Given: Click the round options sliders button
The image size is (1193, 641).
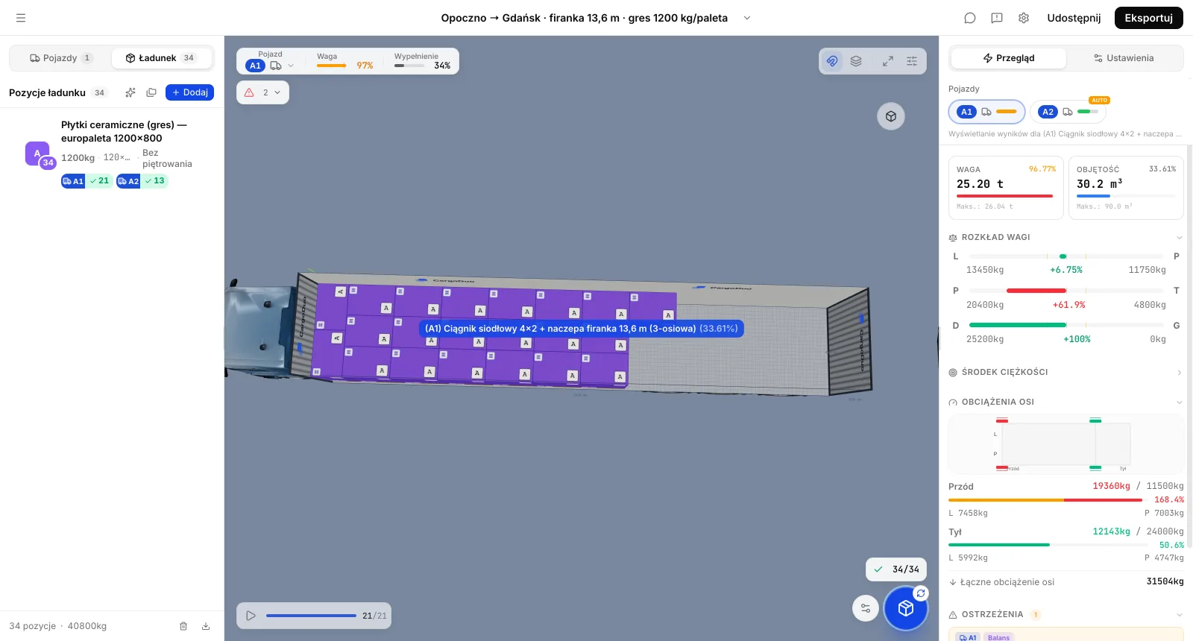Looking at the screenshot, I should pyautogui.click(x=866, y=608).
